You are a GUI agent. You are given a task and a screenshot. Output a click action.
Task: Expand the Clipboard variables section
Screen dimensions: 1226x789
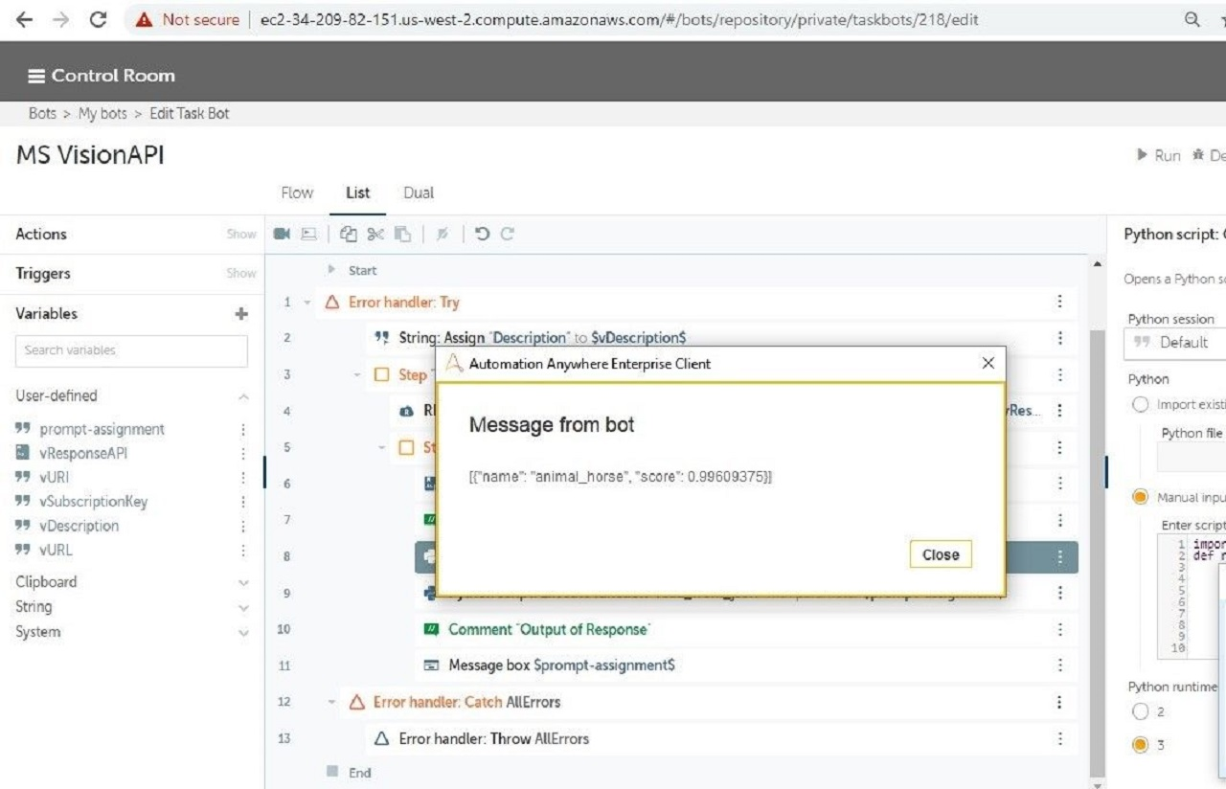coord(243,582)
